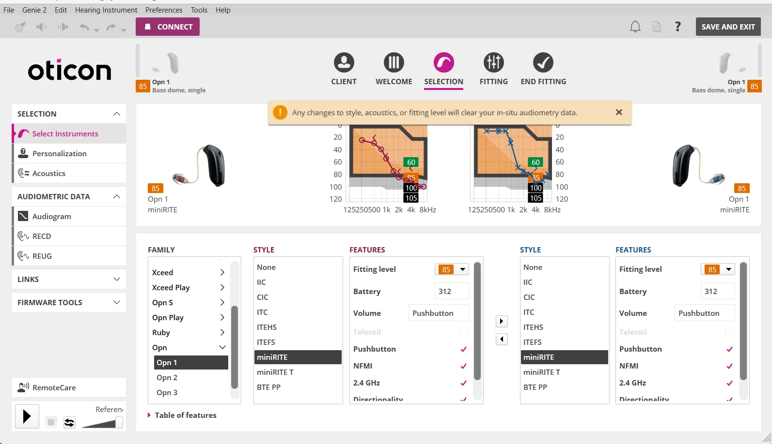The image size is (772, 444).
Task: Click Save and Exit
Action: [728, 27]
